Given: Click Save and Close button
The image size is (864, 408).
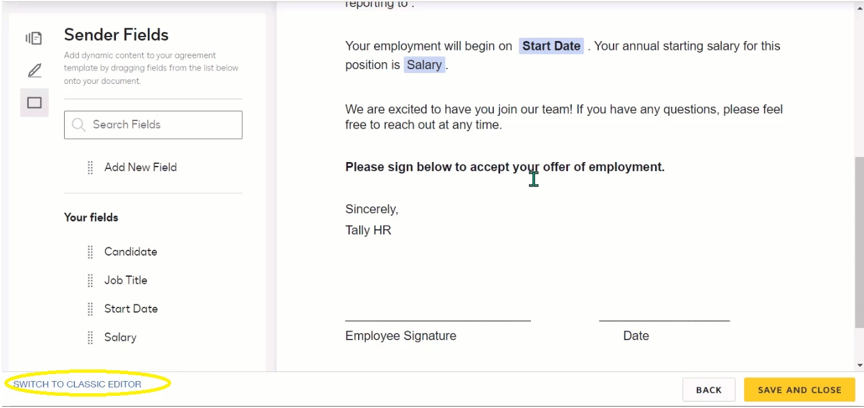Looking at the screenshot, I should pyautogui.click(x=799, y=389).
